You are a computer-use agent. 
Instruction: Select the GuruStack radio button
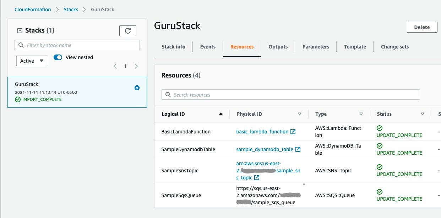coord(137,88)
